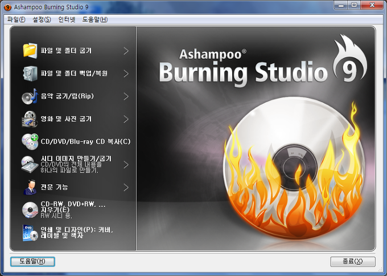Select 시디 이미지 만들기/굽기 text
387x276 pixels.
(76, 159)
